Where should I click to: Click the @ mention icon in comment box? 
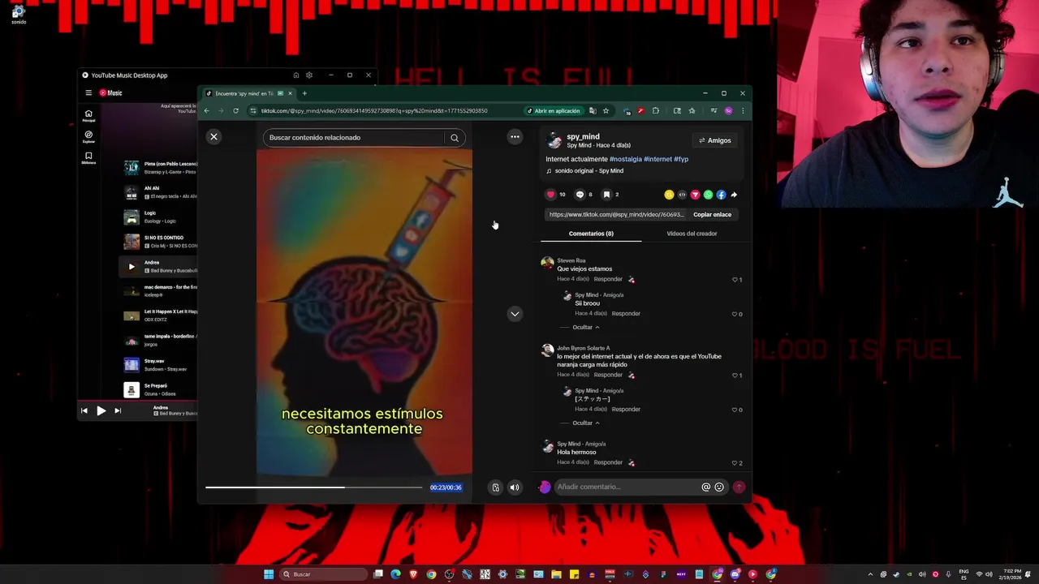pos(705,487)
